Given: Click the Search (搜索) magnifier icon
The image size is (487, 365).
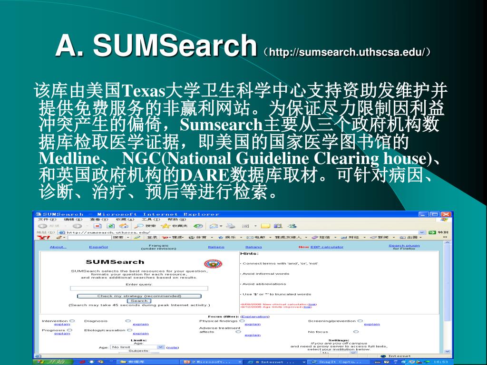Looking at the screenshot, I should tap(138, 226).
